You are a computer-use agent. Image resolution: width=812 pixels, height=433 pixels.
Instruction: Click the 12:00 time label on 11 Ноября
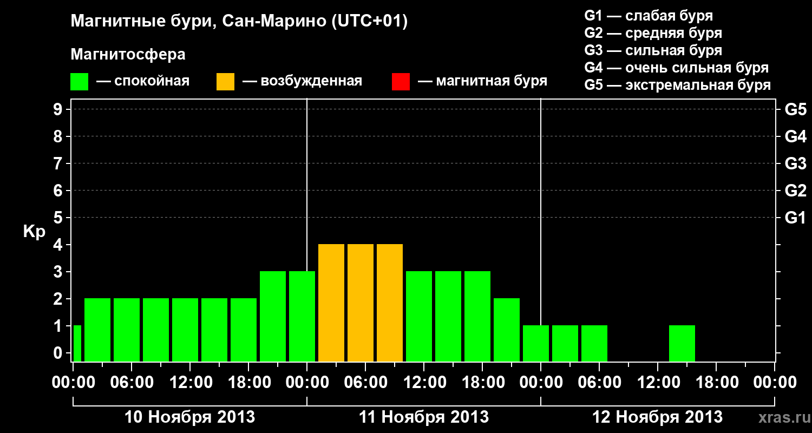pyautogui.click(x=424, y=382)
